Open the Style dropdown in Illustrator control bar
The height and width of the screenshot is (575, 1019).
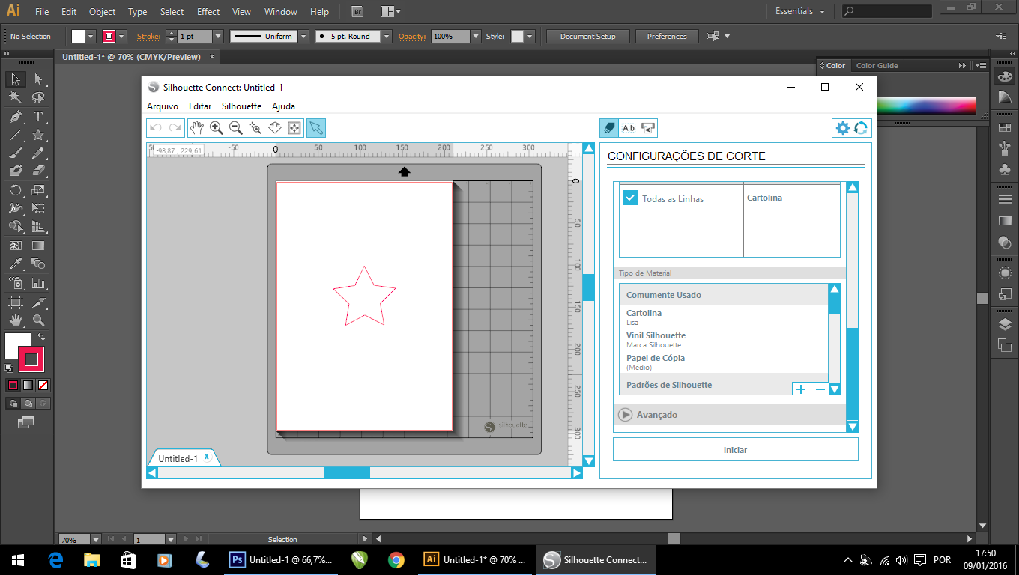(530, 36)
